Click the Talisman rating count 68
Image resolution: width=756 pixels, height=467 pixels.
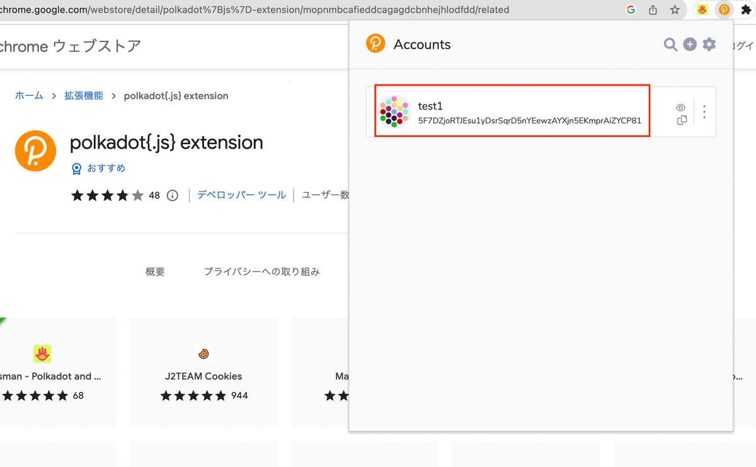click(78, 396)
